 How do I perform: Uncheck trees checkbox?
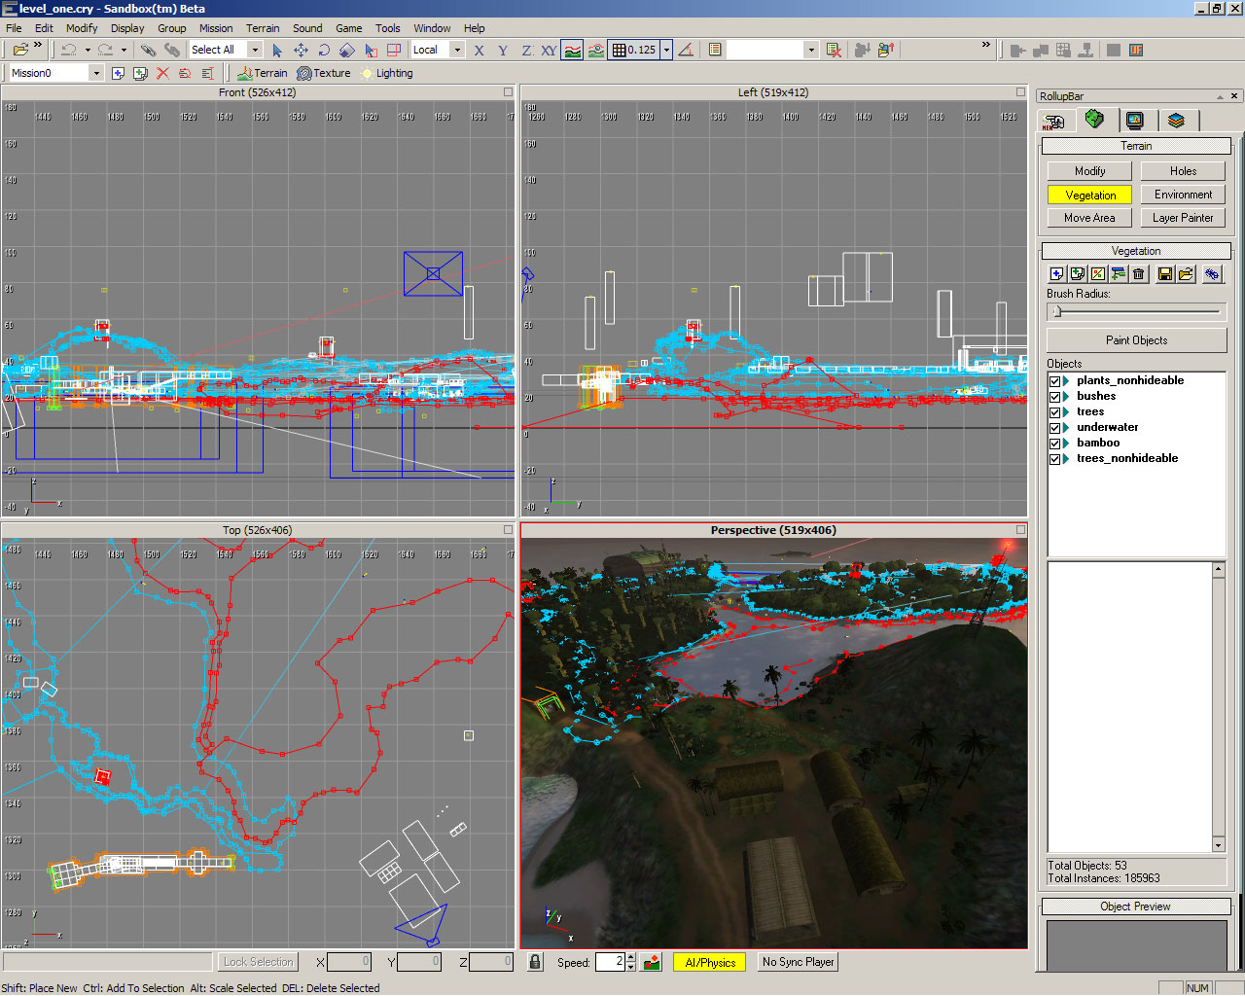[1054, 412]
